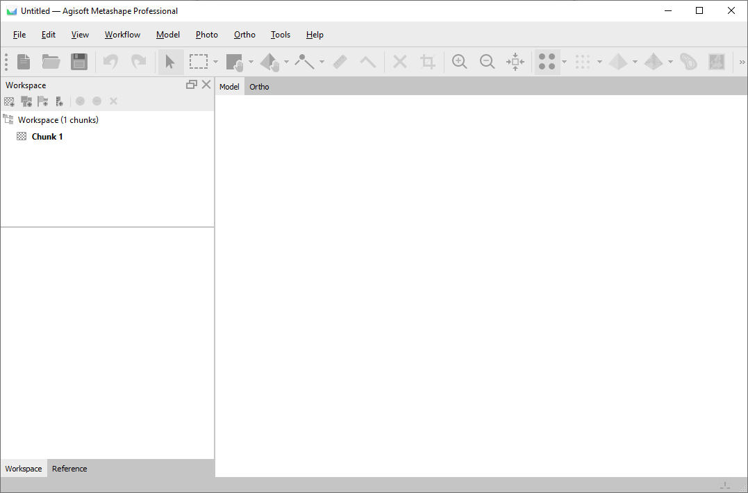The width and height of the screenshot is (748, 493).
Task: Save the project using the floppy disk icon
Action: coord(79,62)
